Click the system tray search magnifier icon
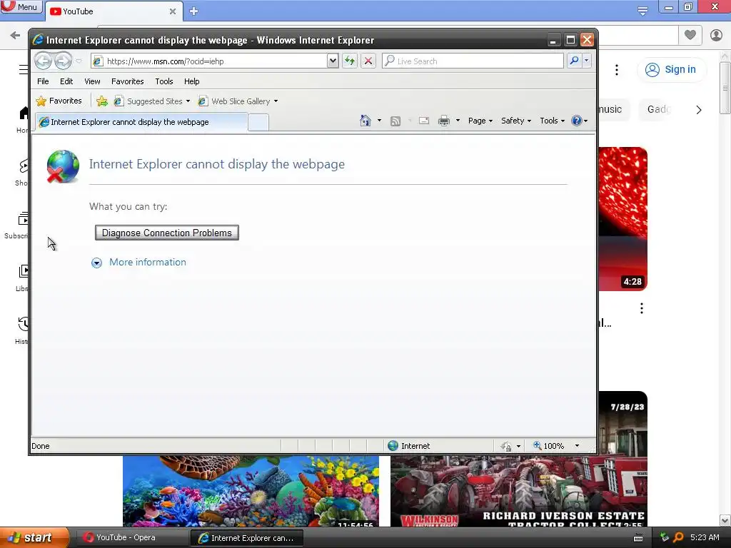The image size is (731, 548). pyautogui.click(x=678, y=537)
